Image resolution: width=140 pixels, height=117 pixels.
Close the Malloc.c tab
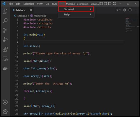pos(31,10)
